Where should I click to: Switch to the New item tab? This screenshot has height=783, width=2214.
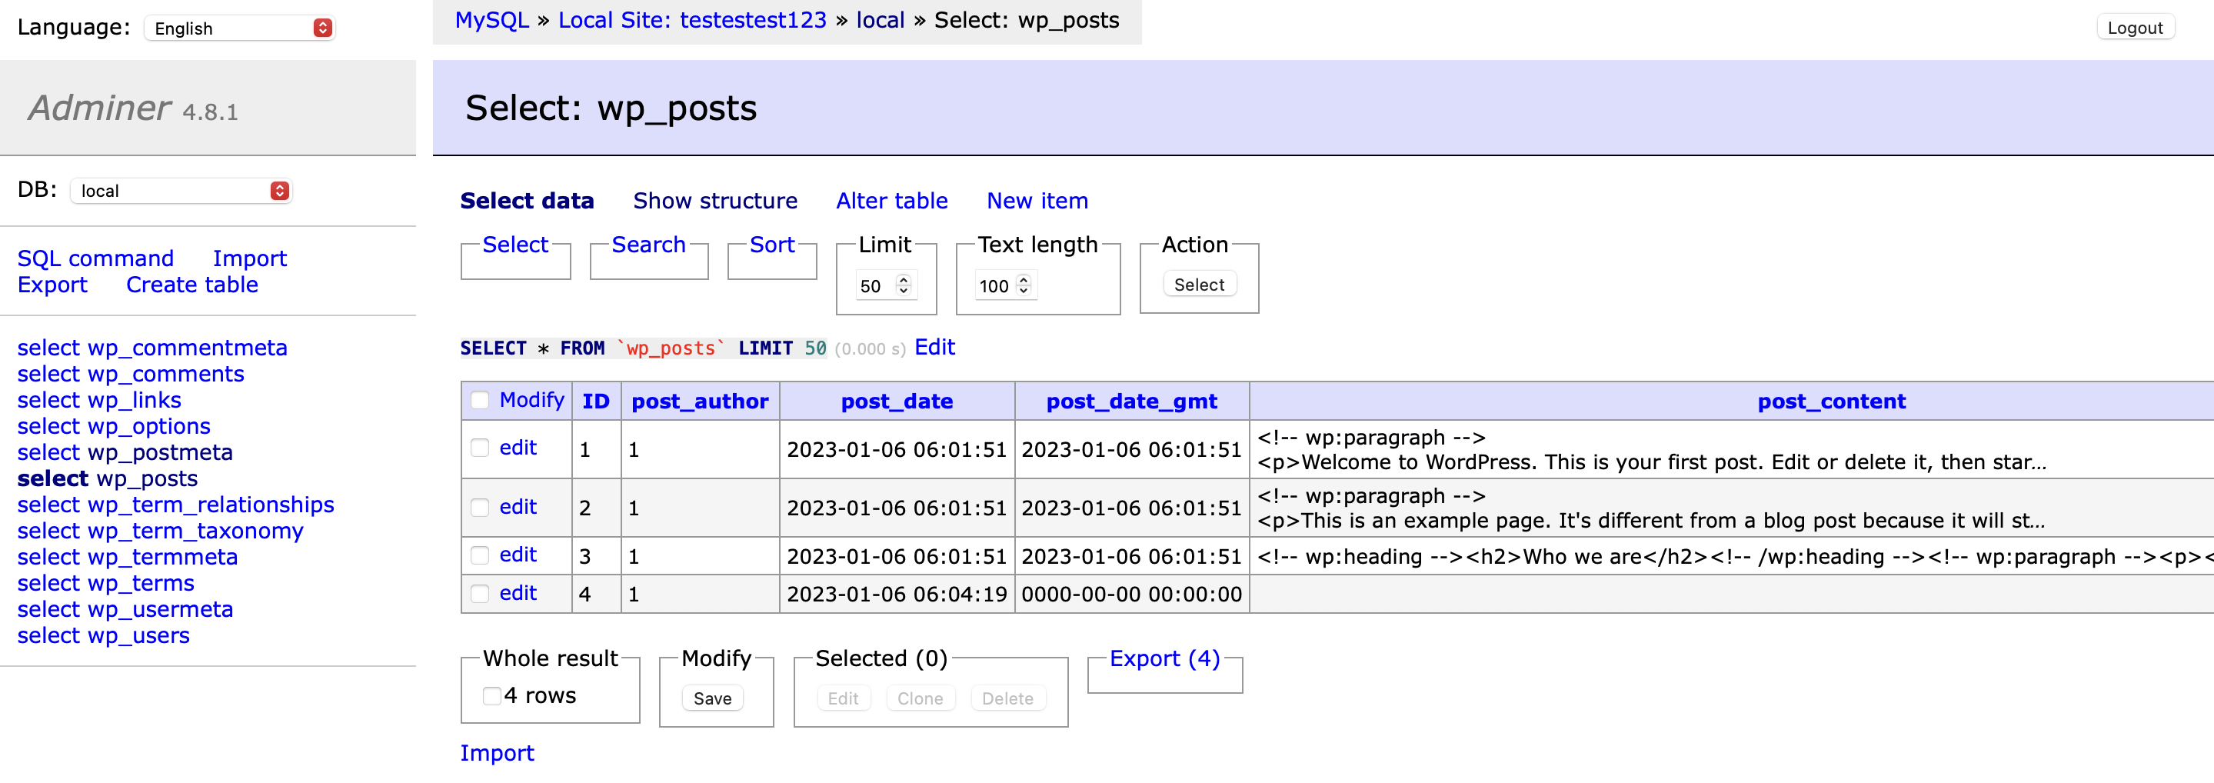[1037, 200]
